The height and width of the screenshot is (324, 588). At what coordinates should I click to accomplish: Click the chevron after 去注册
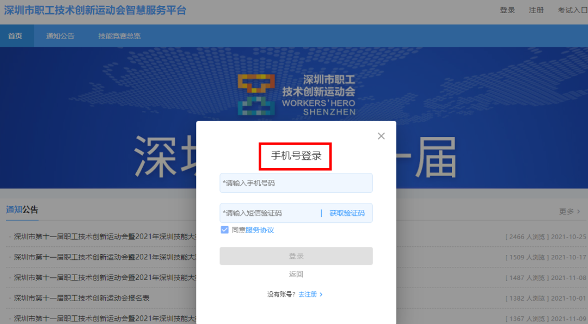pyautogui.click(x=321, y=295)
